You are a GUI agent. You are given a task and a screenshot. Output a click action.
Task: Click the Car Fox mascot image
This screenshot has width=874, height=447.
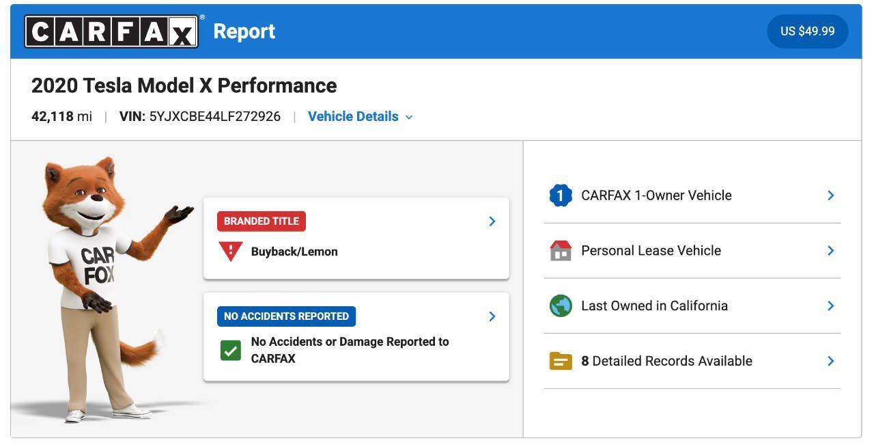coord(102,290)
